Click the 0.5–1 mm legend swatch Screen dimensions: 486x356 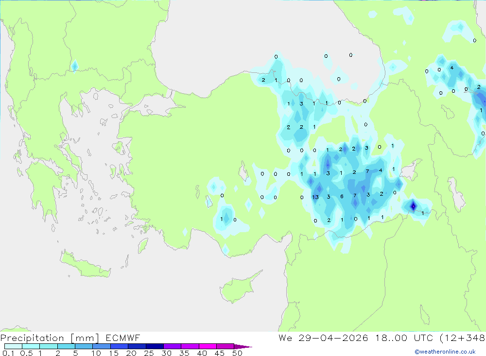(31, 346)
